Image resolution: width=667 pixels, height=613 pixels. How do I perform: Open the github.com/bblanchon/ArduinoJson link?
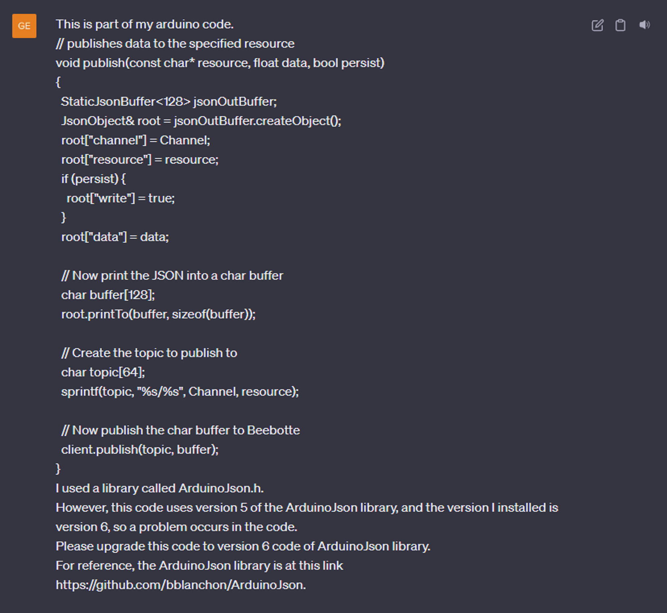181,585
